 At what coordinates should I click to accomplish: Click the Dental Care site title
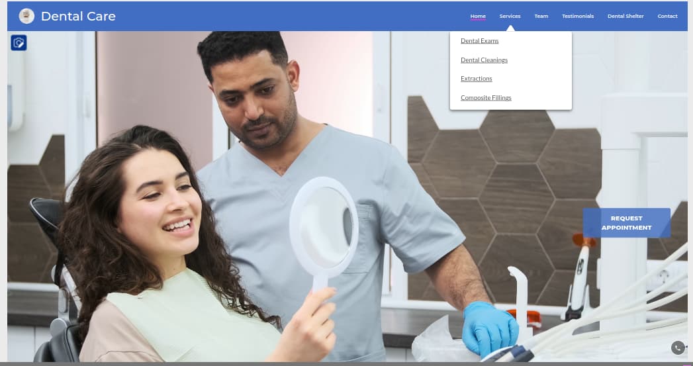point(78,16)
